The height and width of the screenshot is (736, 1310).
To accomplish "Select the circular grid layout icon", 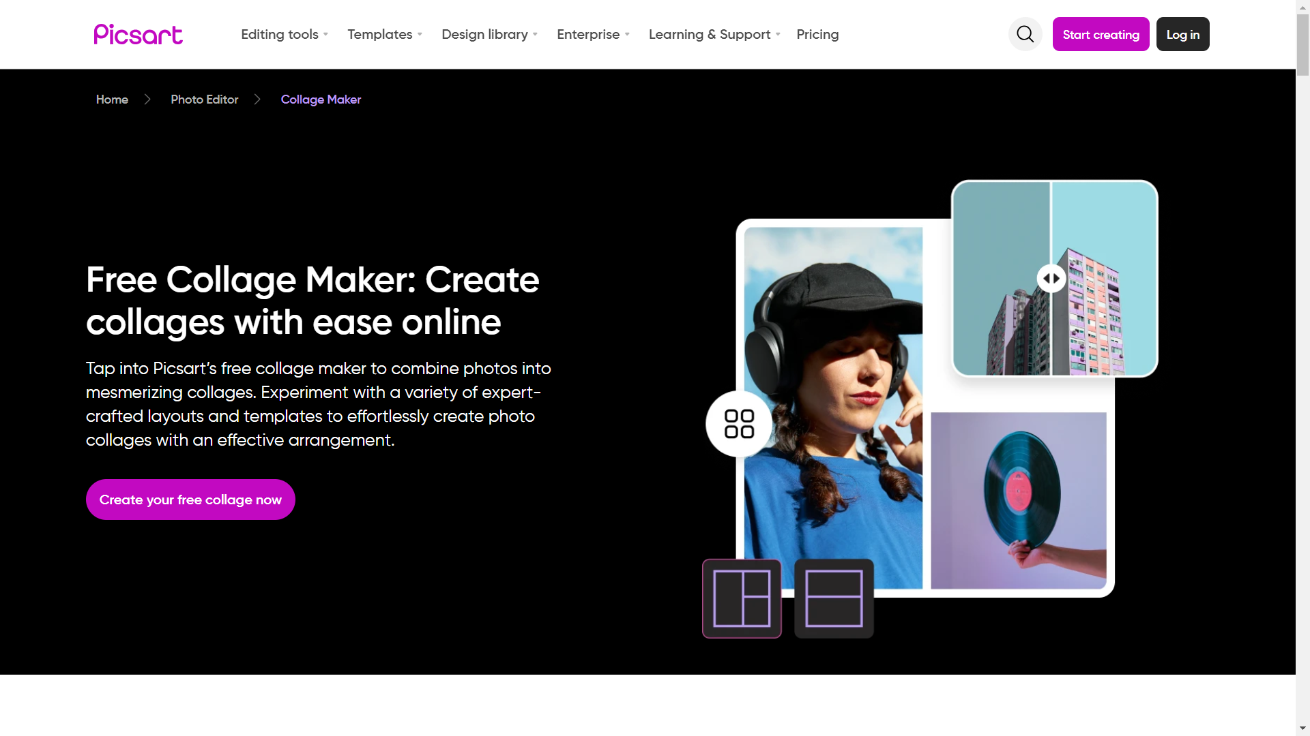I will [x=739, y=424].
